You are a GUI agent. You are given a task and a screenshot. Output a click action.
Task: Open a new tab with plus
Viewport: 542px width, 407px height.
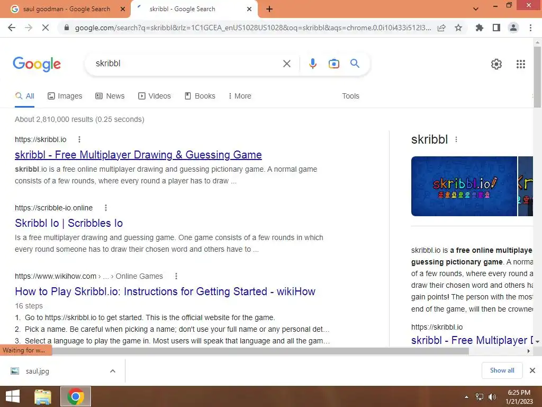pyautogui.click(x=269, y=10)
